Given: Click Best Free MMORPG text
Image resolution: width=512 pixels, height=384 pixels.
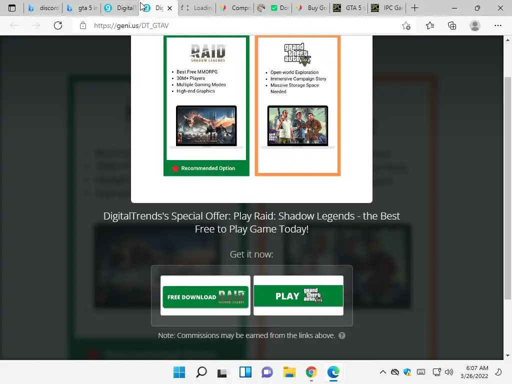Looking at the screenshot, I should click(x=197, y=72).
